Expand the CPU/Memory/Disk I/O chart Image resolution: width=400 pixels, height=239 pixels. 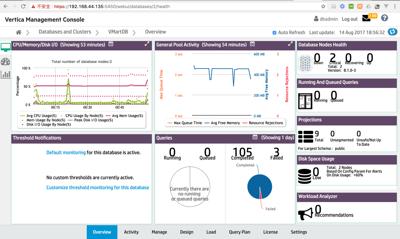[x=147, y=44]
